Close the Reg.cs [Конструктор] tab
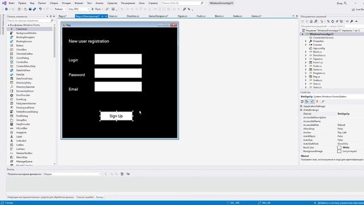Viewport: 364px width, 205px height. (x=106, y=17)
